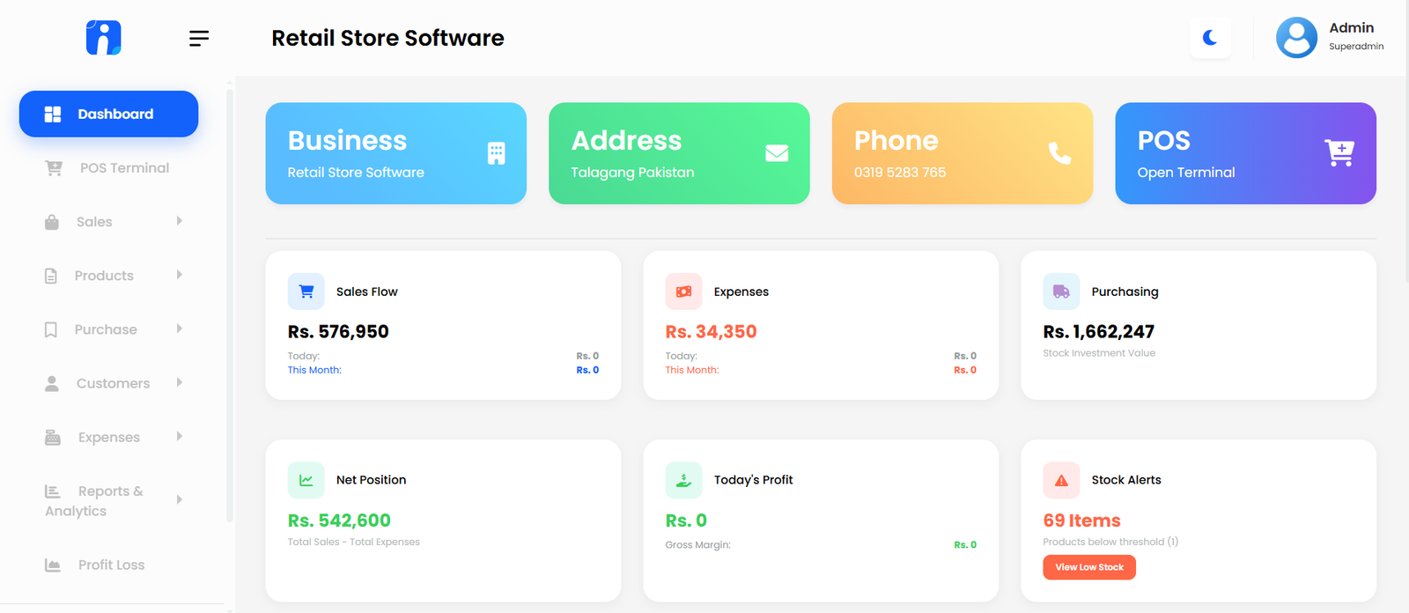The image size is (1409, 613).
Task: Click the phone handset icon on Phone card
Action: [x=1060, y=153]
